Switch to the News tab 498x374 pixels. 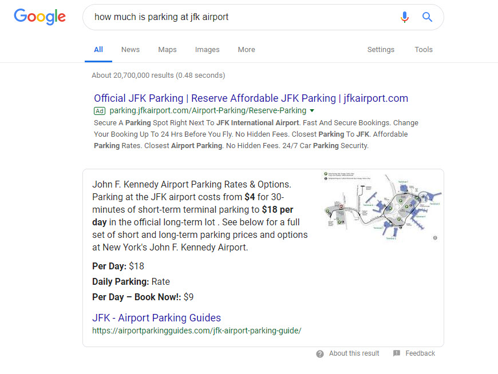click(x=131, y=50)
